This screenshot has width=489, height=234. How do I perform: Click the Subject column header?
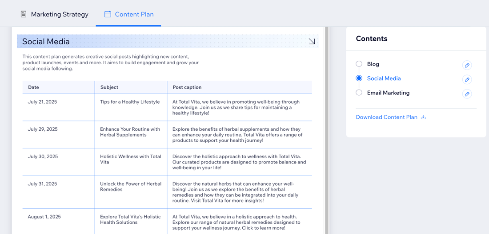point(109,87)
